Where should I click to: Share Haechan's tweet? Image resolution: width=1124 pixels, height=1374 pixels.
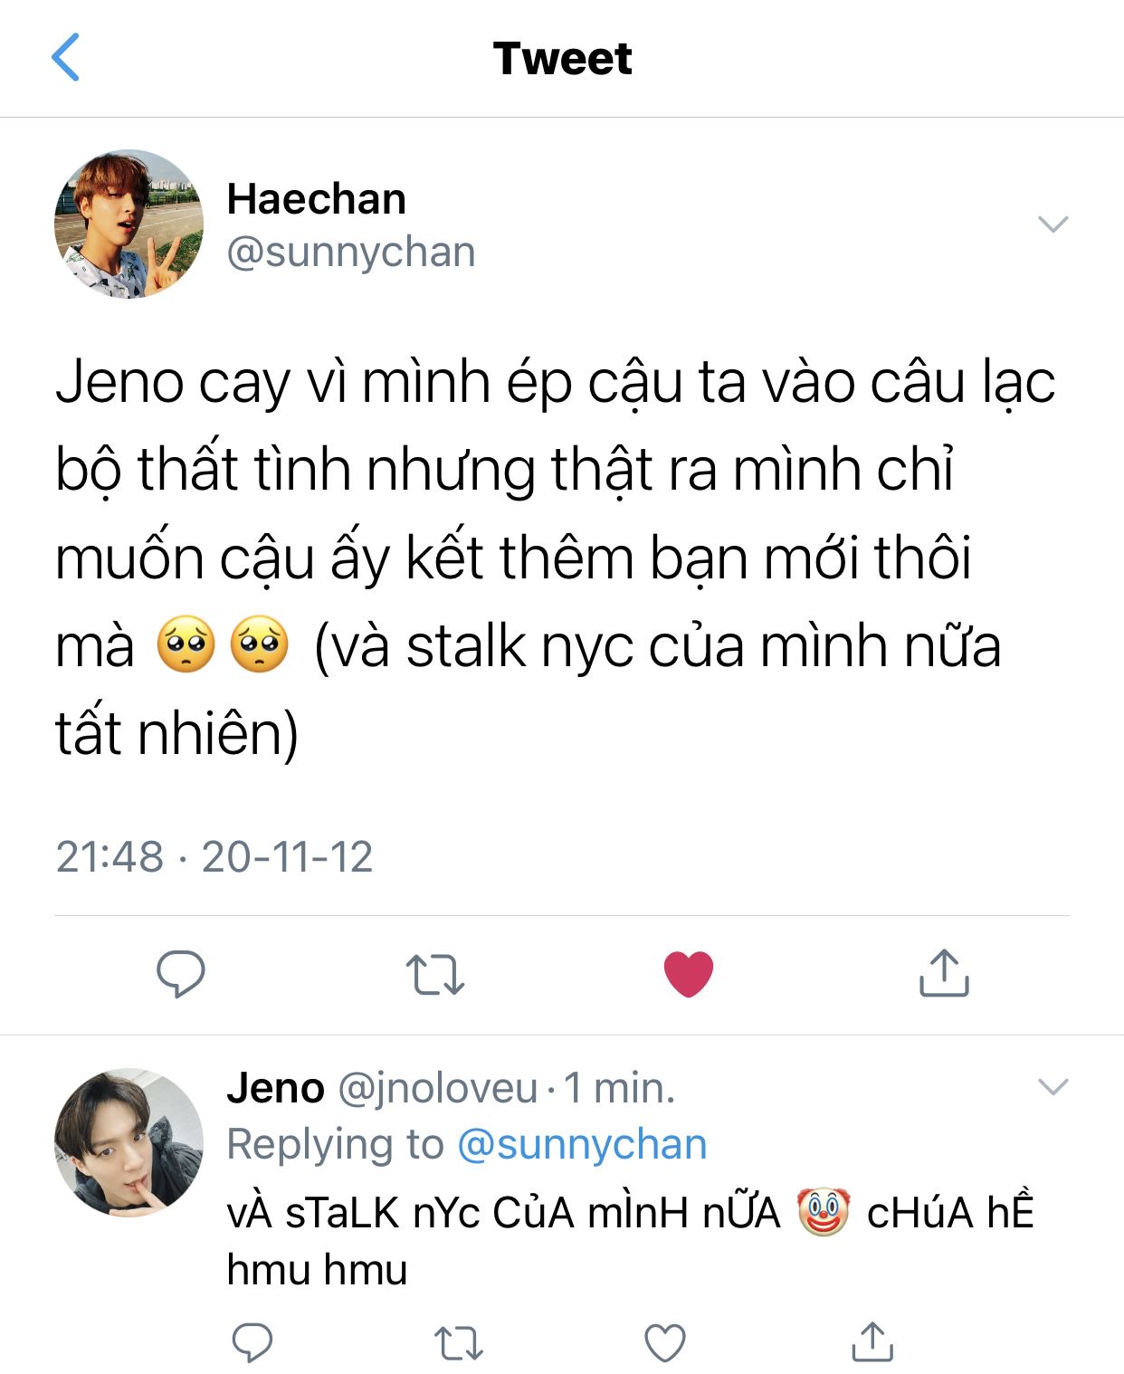click(x=944, y=973)
